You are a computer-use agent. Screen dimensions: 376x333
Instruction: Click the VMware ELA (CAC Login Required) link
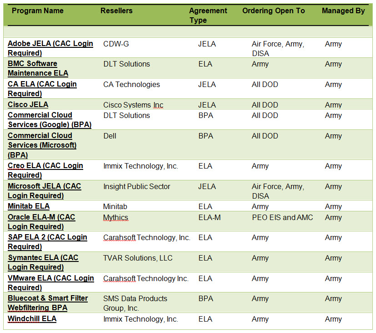point(51,283)
